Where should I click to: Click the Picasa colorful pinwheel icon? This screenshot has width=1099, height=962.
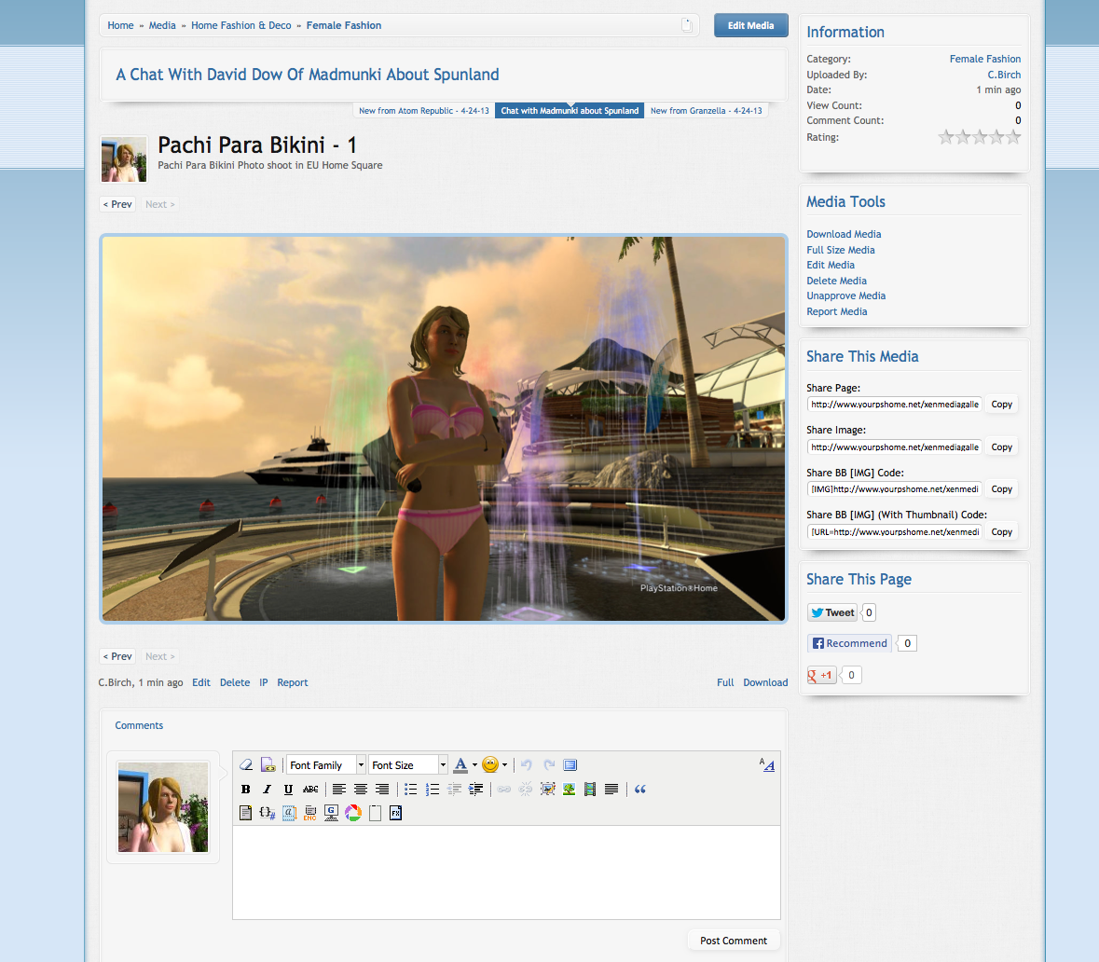click(353, 814)
